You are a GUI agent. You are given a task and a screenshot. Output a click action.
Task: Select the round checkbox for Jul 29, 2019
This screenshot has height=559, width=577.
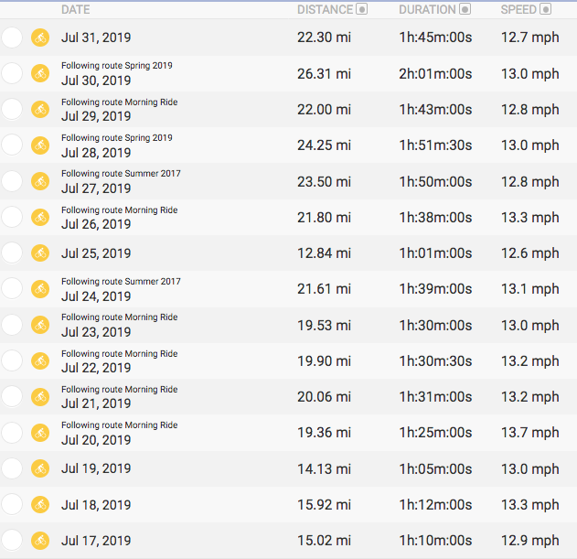pyautogui.click(x=12, y=110)
